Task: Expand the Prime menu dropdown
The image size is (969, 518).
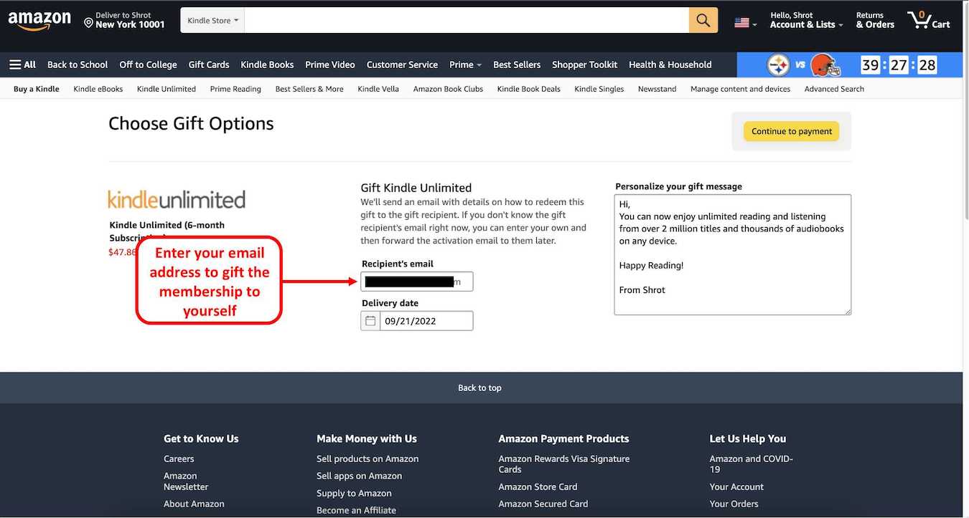Action: click(x=465, y=64)
